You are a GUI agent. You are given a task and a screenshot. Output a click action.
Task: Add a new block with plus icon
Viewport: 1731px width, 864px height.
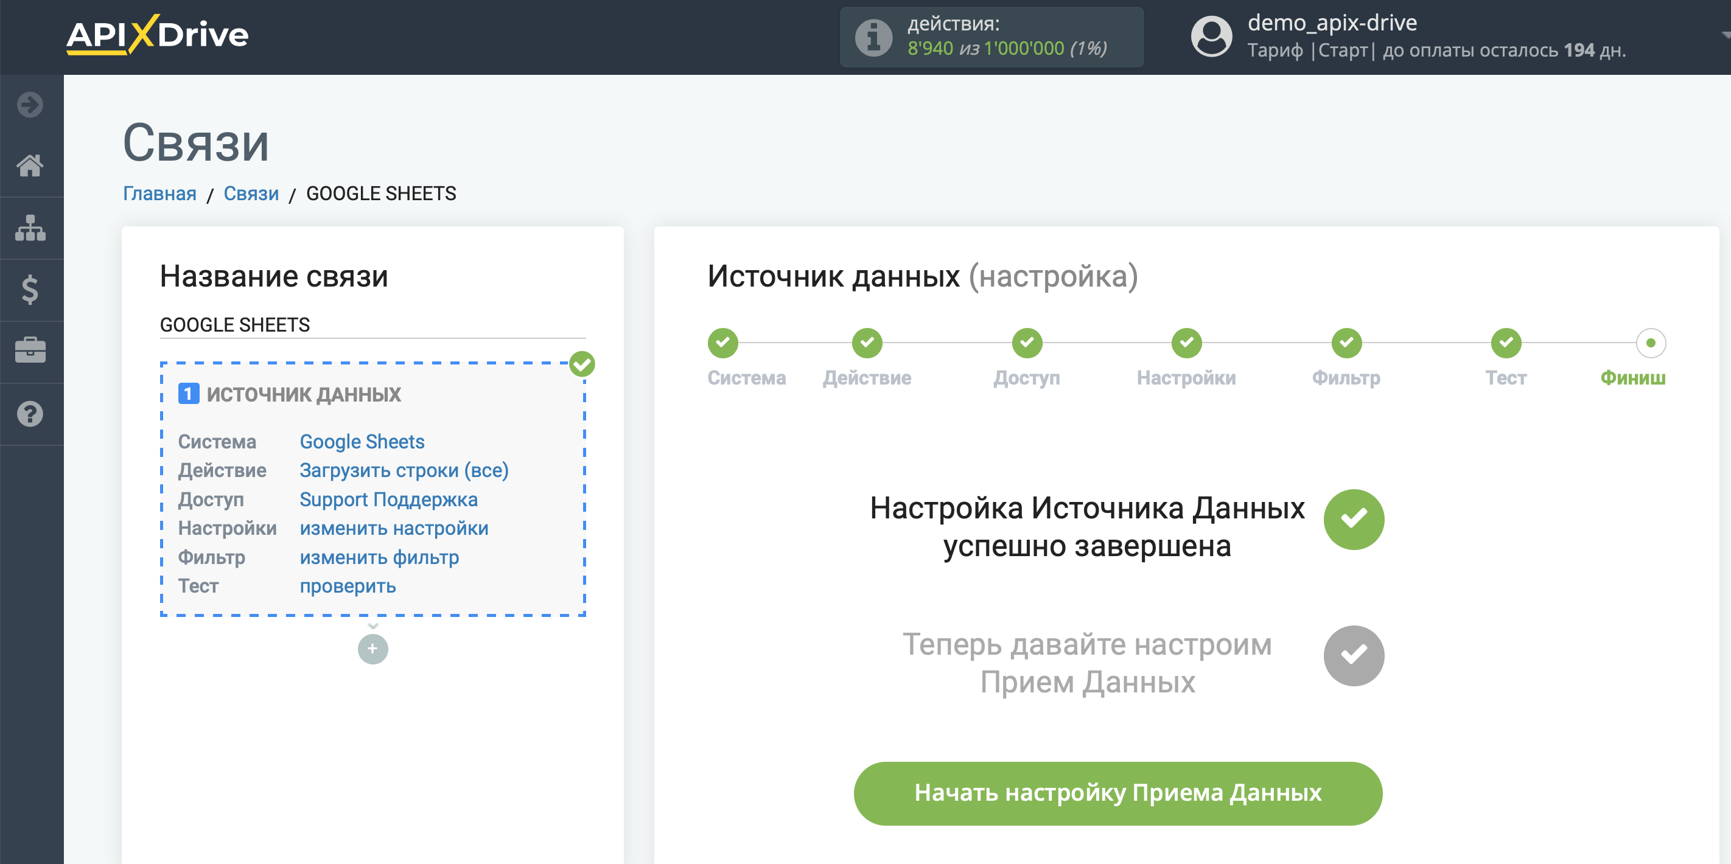373,649
